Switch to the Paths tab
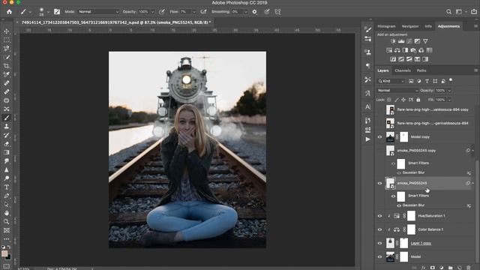This screenshot has height=270, width=480. pyautogui.click(x=421, y=70)
